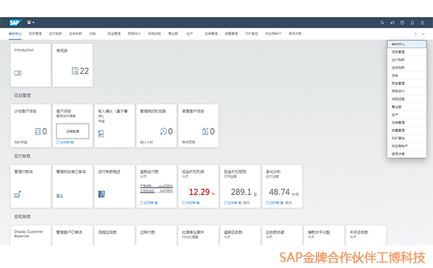Choose 应付账款 in the overflow dropdown list
The image size is (433, 268).
coord(407,60)
